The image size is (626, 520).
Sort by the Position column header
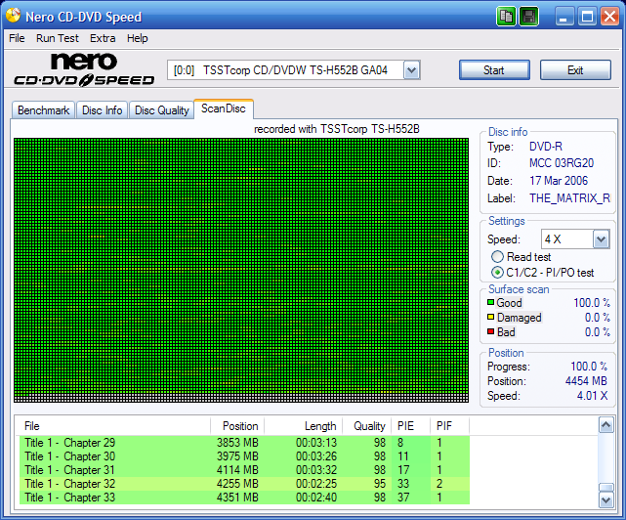pyautogui.click(x=237, y=426)
